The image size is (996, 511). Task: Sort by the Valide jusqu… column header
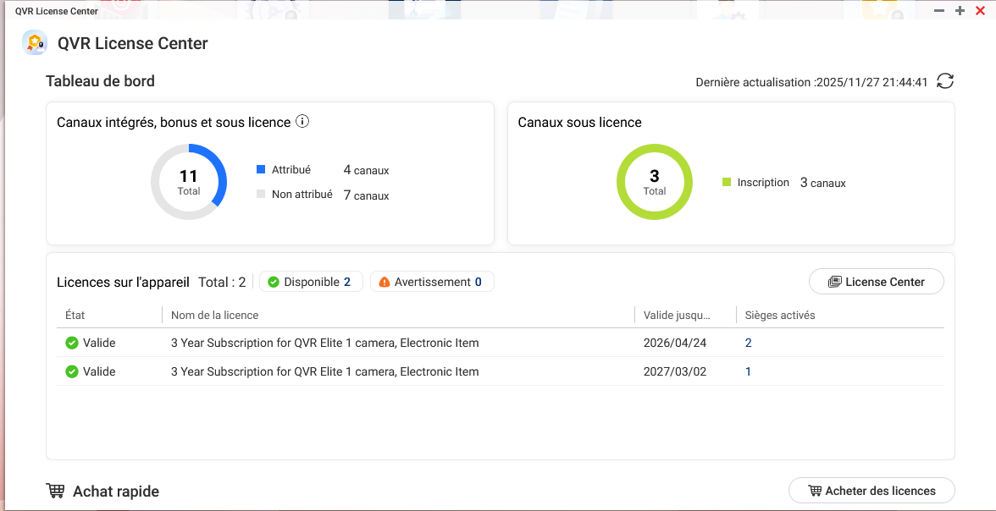pos(677,315)
